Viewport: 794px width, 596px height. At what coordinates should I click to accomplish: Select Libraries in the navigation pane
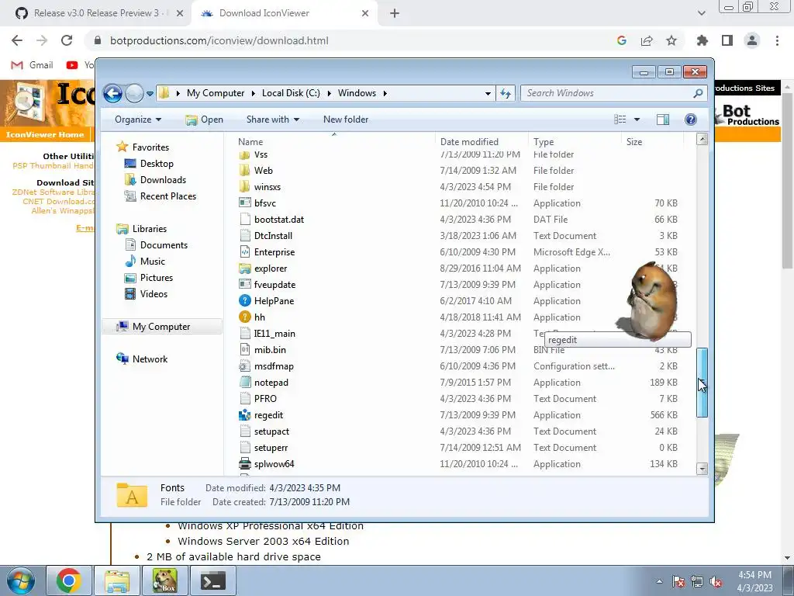click(x=150, y=229)
